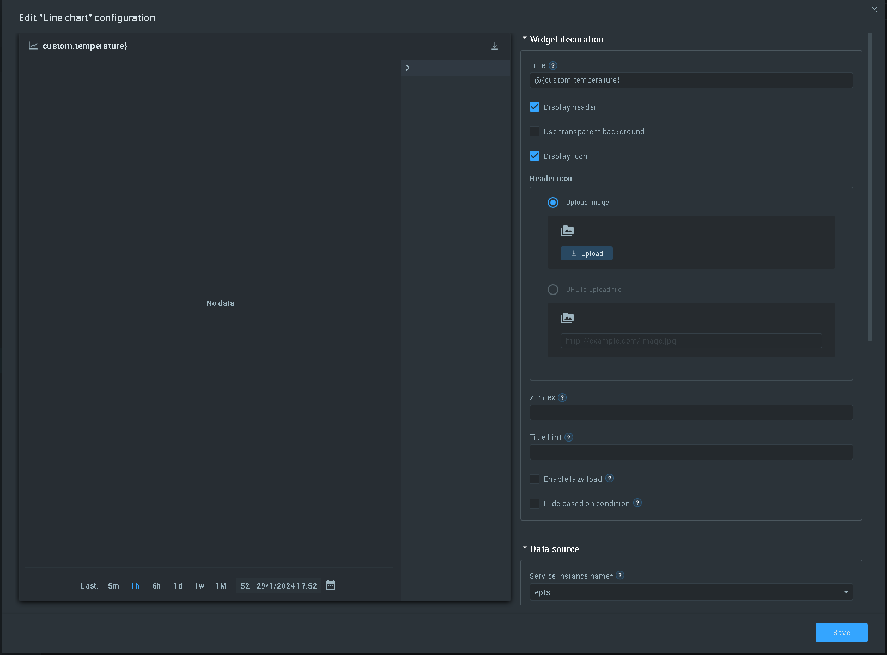This screenshot has width=887, height=655.
Task: Select the 1w time range
Action: pos(199,586)
